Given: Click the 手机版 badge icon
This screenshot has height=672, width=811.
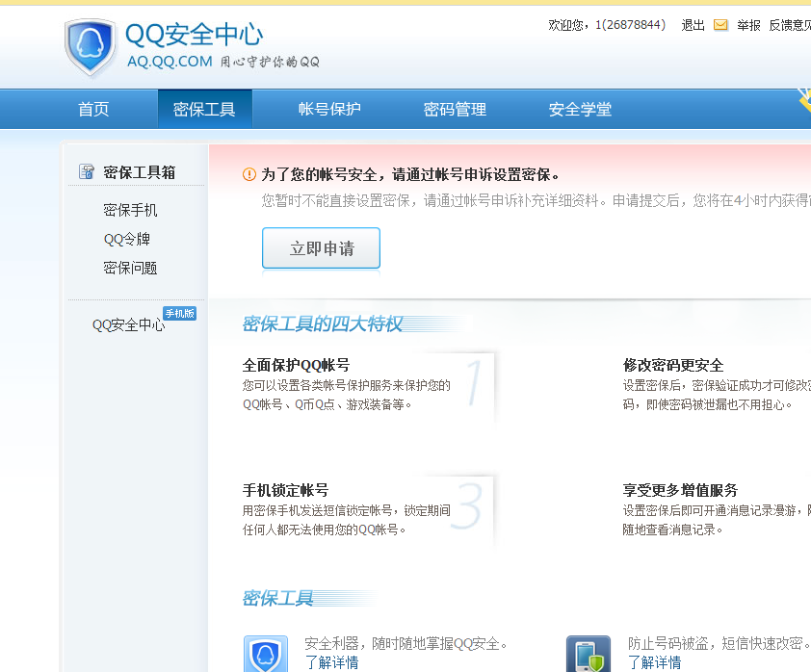Looking at the screenshot, I should 179,313.
